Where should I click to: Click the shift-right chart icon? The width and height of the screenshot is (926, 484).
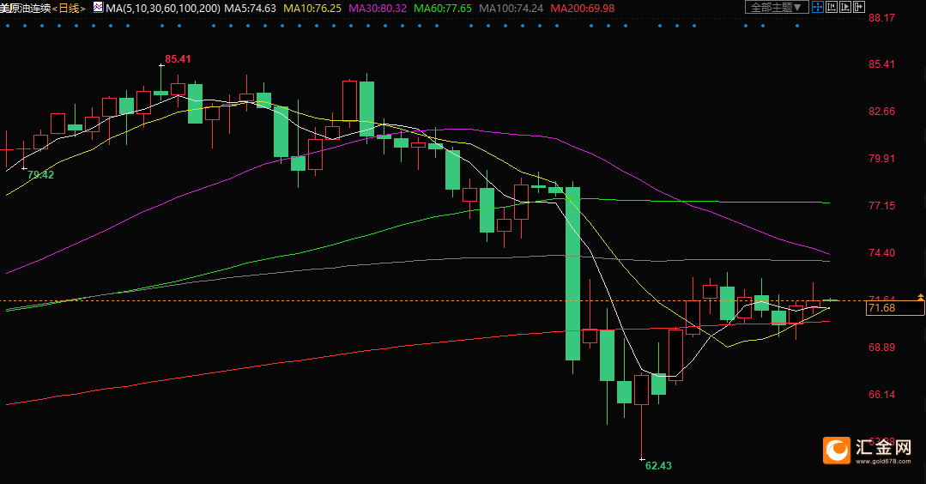859,8
